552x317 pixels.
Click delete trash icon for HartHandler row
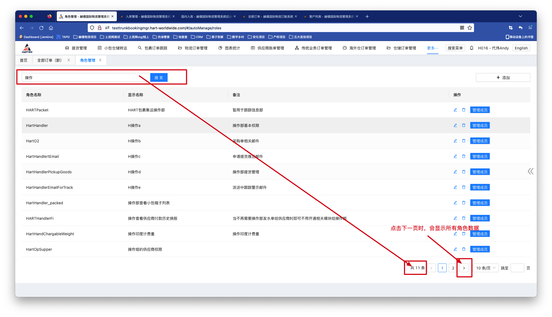464,125
